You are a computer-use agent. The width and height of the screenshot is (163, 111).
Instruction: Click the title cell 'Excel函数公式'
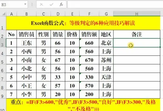click(x=83, y=23)
